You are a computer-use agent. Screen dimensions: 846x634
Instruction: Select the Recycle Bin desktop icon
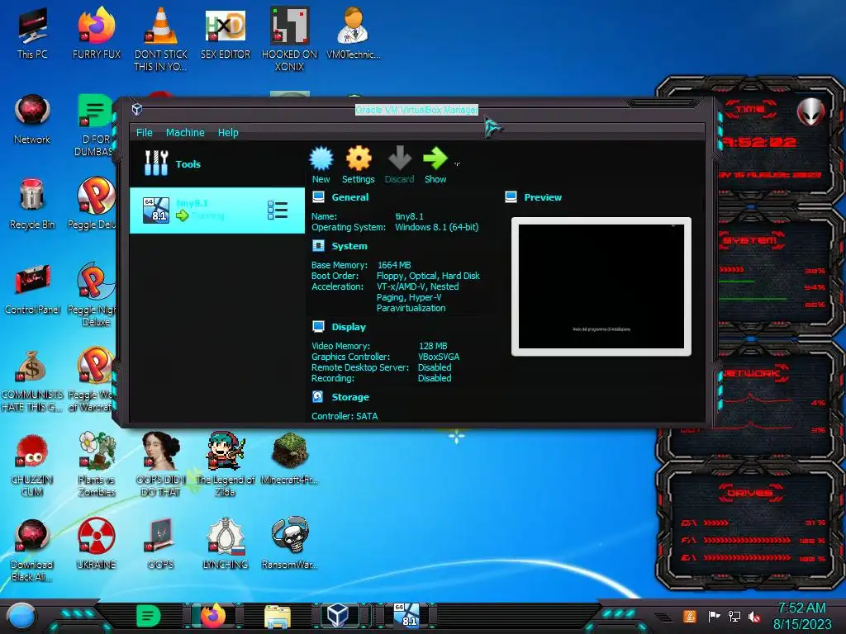coord(32,204)
